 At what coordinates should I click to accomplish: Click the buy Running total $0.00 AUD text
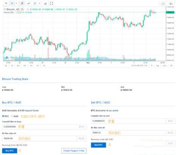coord(15,145)
